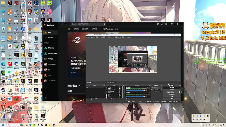Move the selected source down in OBS
The image size is (226, 127).
click(x=116, y=99)
